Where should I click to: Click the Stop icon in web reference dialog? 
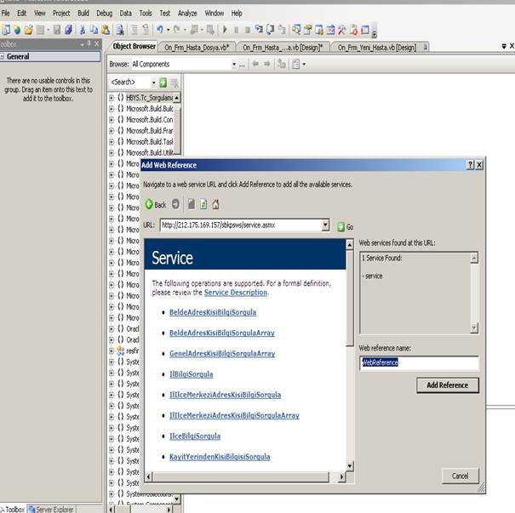192,204
